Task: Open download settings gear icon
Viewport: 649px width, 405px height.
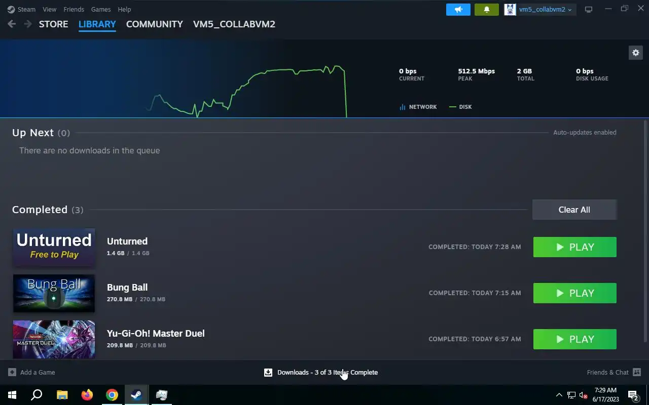Action: [x=636, y=52]
